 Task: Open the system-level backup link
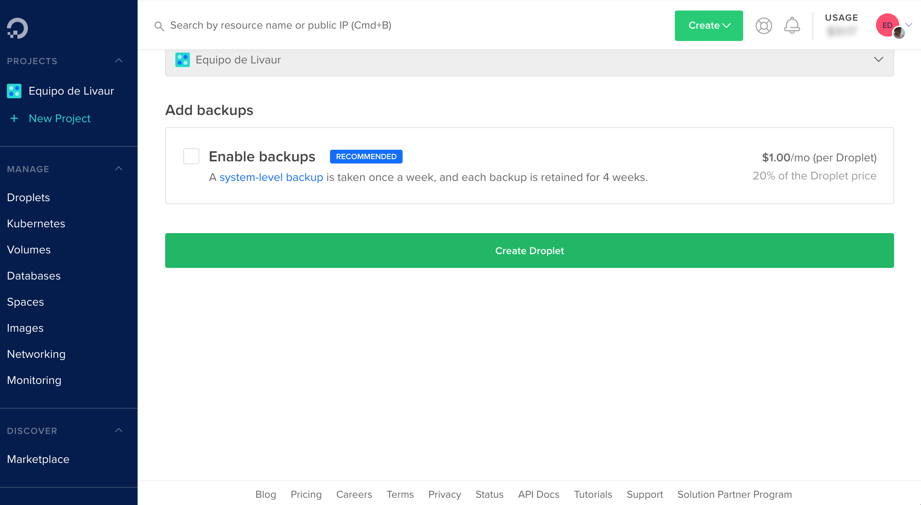[271, 177]
